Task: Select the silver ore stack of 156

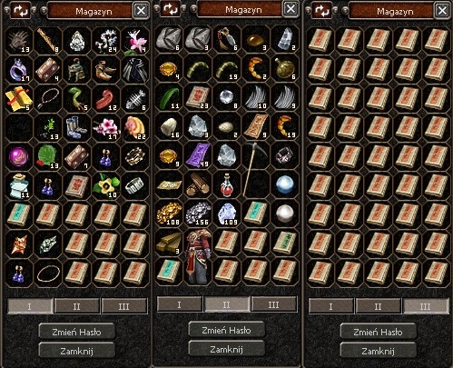Action: tap(198, 214)
